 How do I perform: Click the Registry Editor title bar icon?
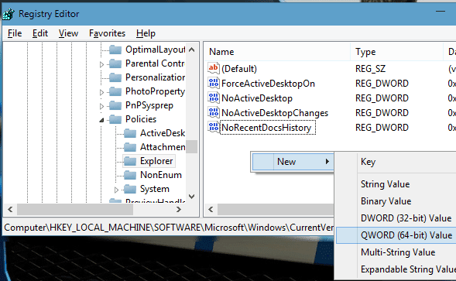pyautogui.click(x=9, y=14)
